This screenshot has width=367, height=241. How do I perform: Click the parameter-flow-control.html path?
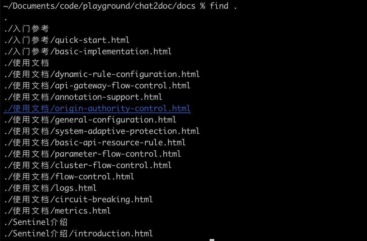pos(93,154)
